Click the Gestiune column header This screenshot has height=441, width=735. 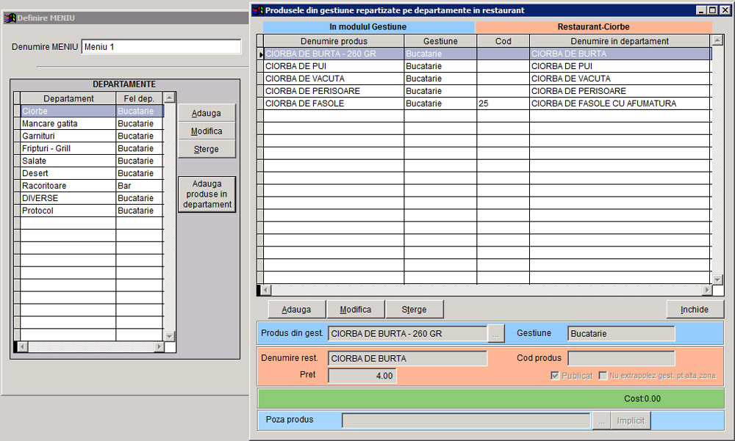440,41
